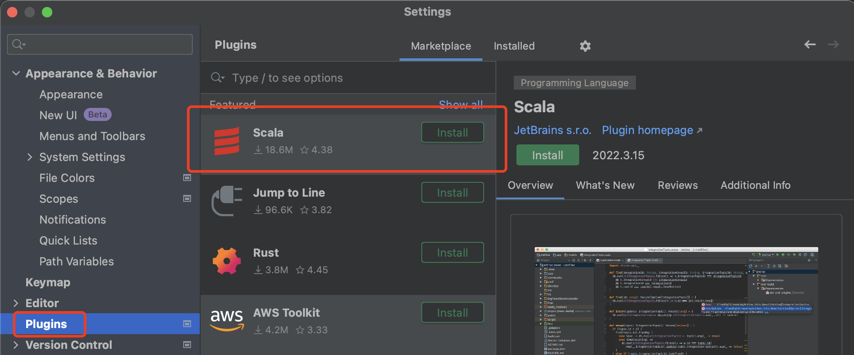
Task: Click the Jump to Line plug icon
Action: [x=227, y=201]
